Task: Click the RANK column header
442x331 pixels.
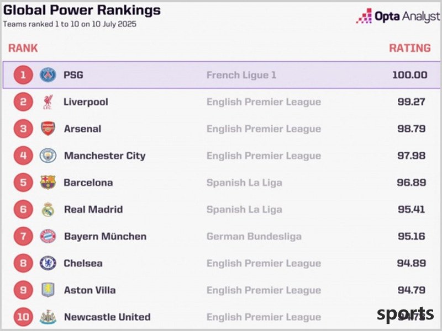Action: (x=23, y=48)
